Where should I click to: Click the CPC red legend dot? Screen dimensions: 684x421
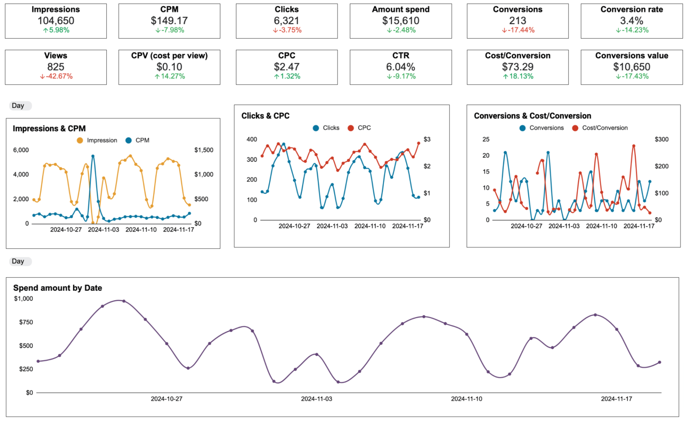point(351,128)
